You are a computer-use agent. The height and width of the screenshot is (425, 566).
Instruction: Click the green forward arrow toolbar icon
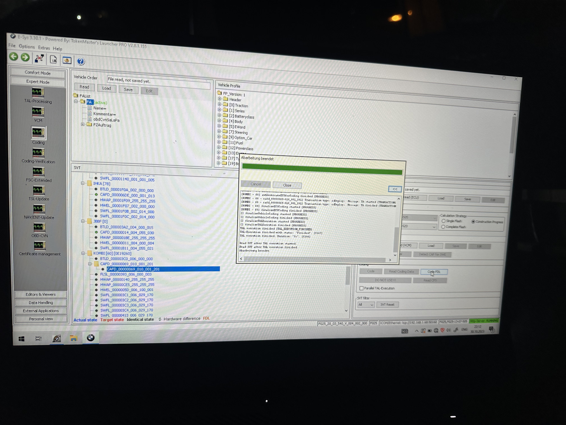pos(25,58)
